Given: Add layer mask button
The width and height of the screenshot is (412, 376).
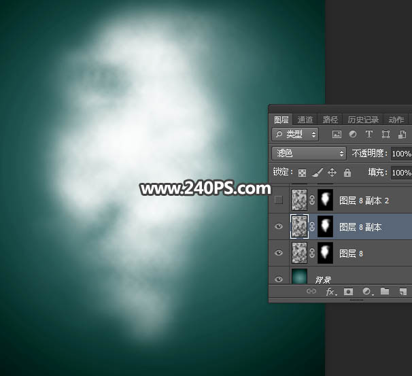Looking at the screenshot, I should [348, 292].
